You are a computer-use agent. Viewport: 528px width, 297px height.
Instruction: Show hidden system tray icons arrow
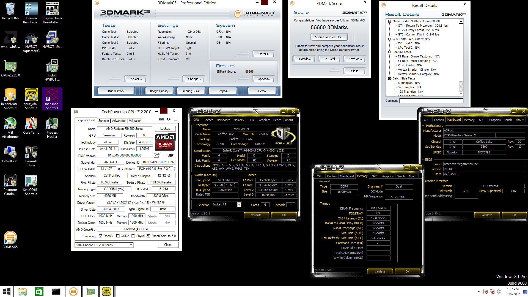click(x=479, y=291)
